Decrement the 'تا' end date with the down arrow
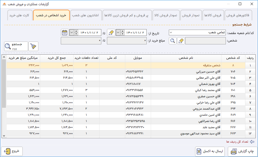Viewport: 258px width, 157px height. [76, 34]
